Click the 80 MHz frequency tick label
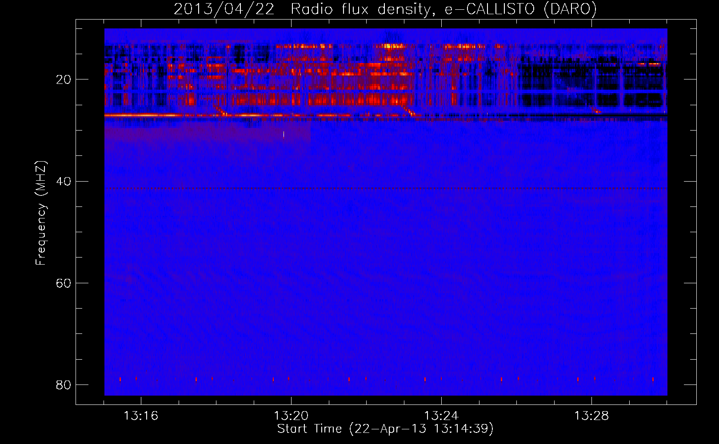The image size is (719, 444). [64, 385]
